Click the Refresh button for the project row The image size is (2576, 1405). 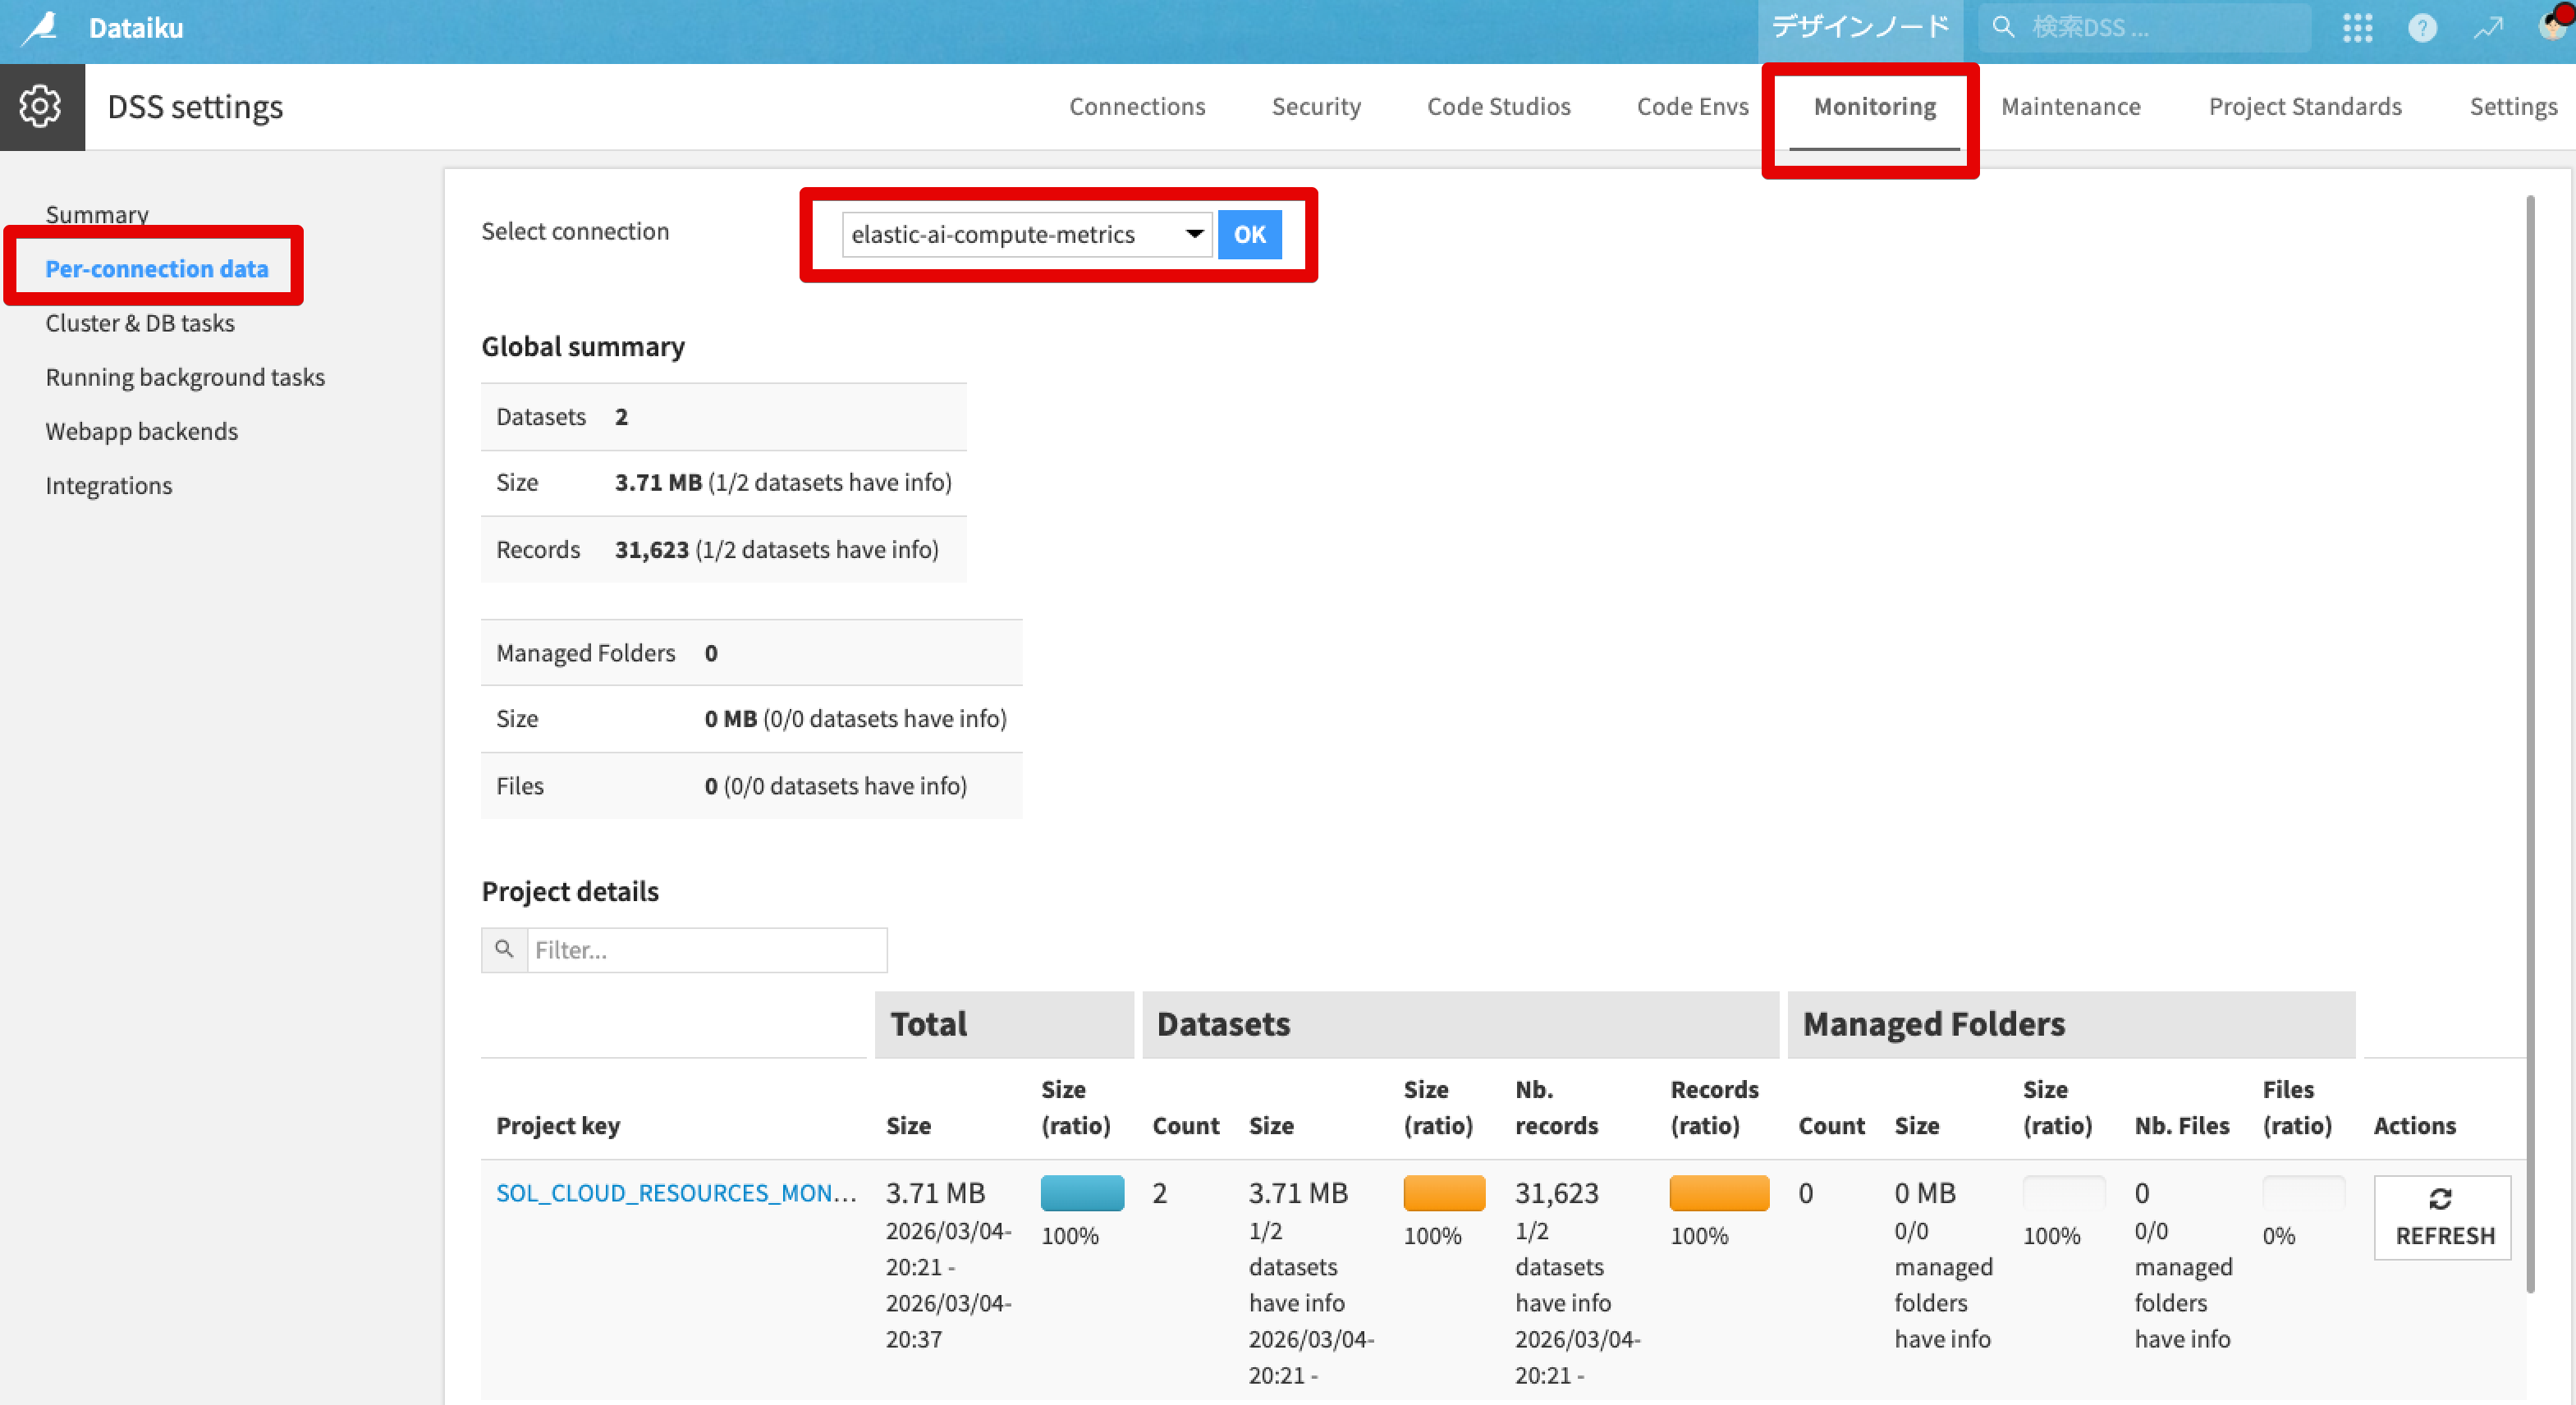[2442, 1217]
